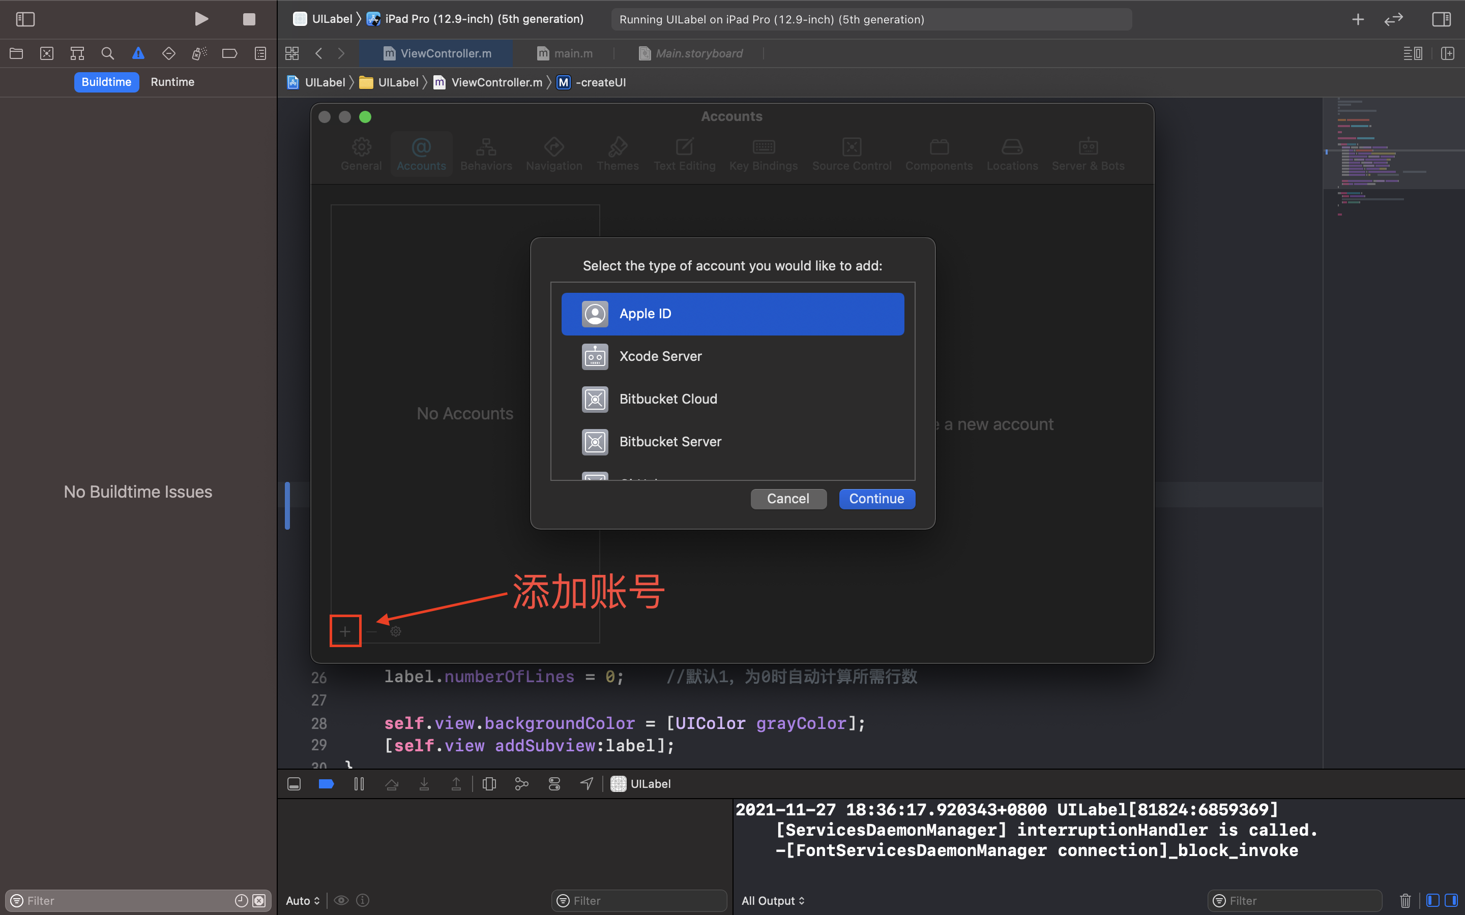
Task: Open Debug Memory Graph icon
Action: tap(521, 784)
